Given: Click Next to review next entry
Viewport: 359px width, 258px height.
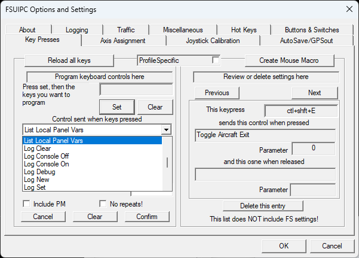Looking at the screenshot, I should tap(315, 93).
